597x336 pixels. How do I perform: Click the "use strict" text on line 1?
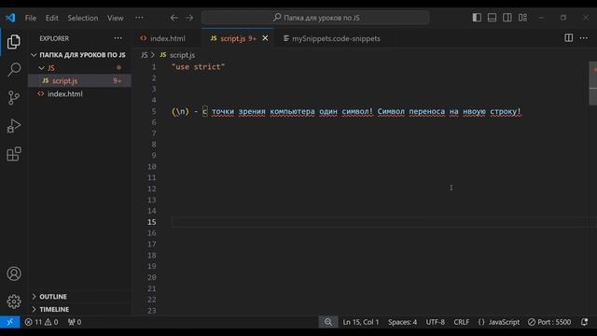pos(198,66)
